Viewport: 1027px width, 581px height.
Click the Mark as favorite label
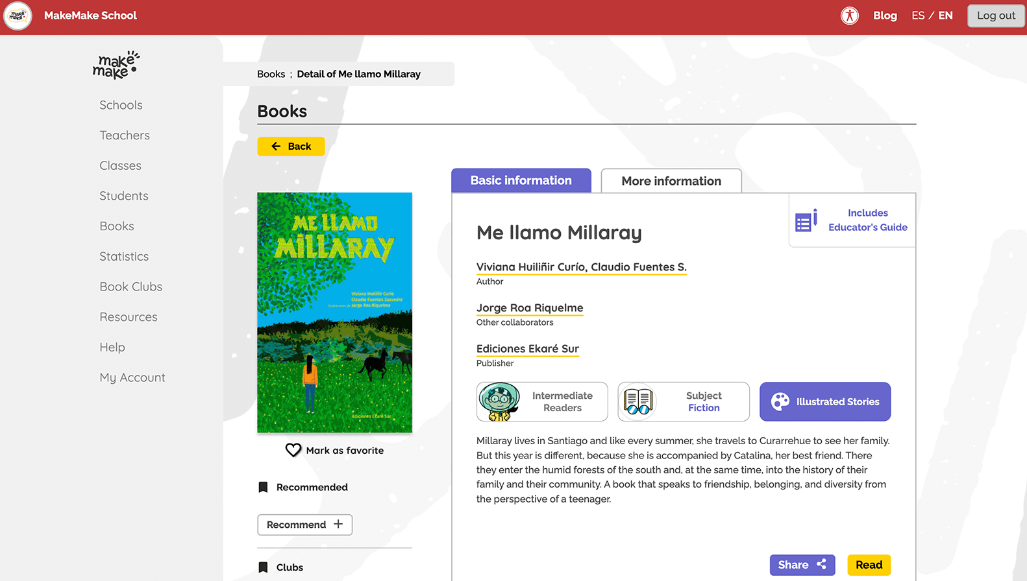345,451
